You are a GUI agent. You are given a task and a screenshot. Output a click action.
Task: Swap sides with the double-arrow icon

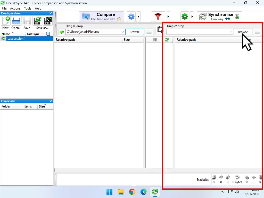[x=160, y=29]
